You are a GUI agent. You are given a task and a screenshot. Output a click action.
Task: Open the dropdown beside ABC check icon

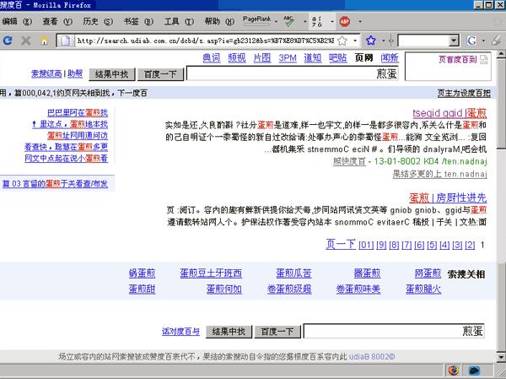point(305,22)
